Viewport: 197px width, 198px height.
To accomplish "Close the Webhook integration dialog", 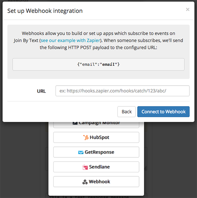I will pyautogui.click(x=188, y=9).
